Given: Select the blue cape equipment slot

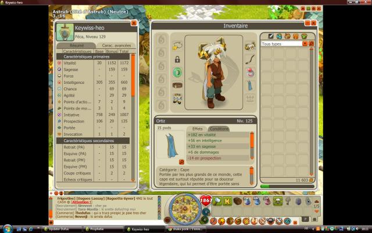Looking at the screenshot, I should (250, 86).
